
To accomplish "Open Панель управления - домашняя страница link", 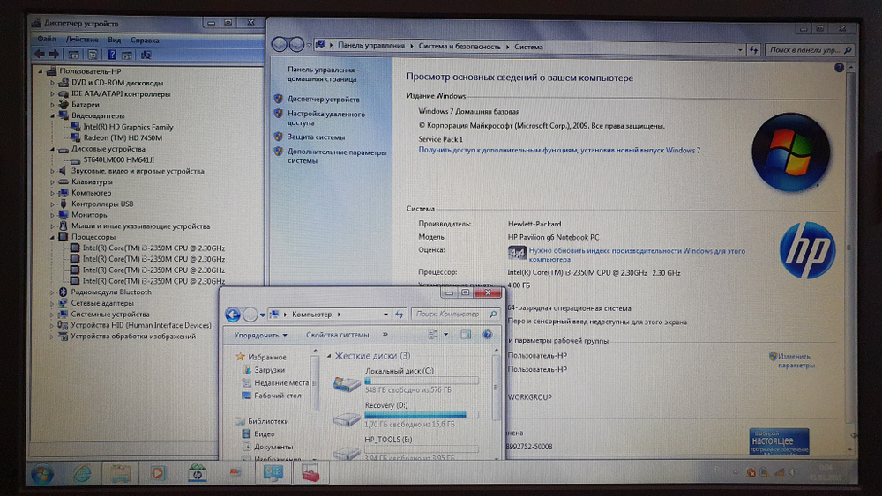I will tap(323, 74).
